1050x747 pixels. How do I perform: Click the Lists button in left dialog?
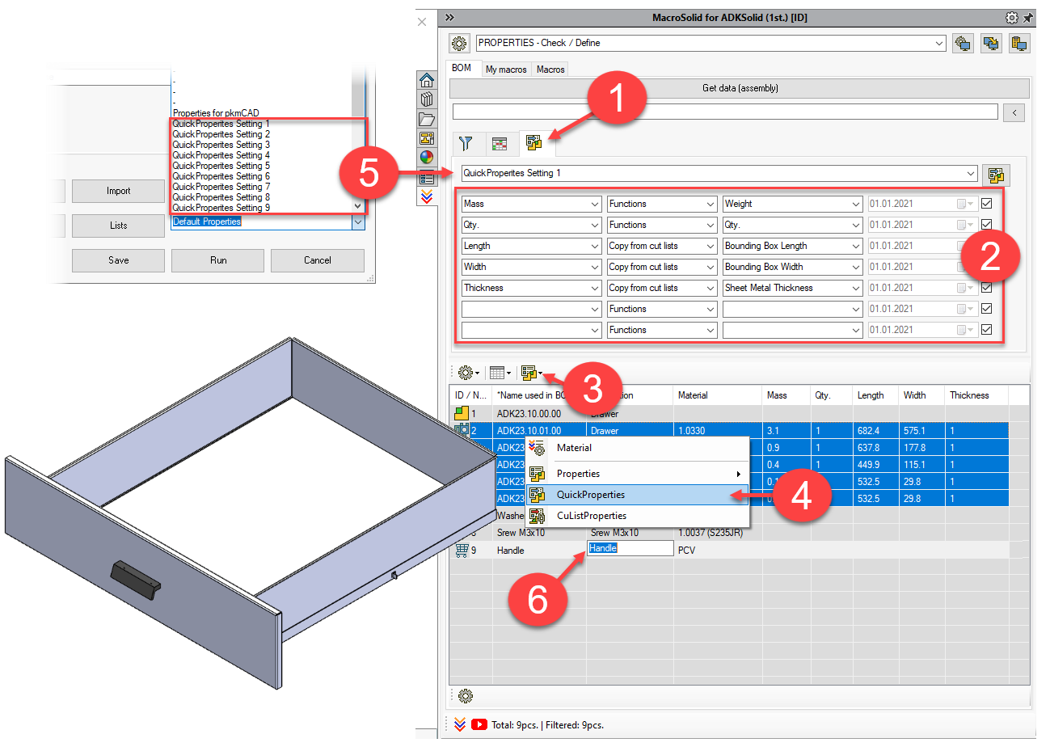118,226
